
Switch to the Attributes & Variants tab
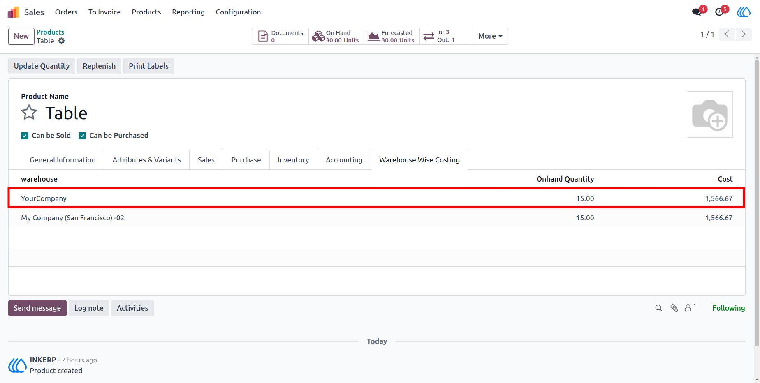pyautogui.click(x=147, y=160)
